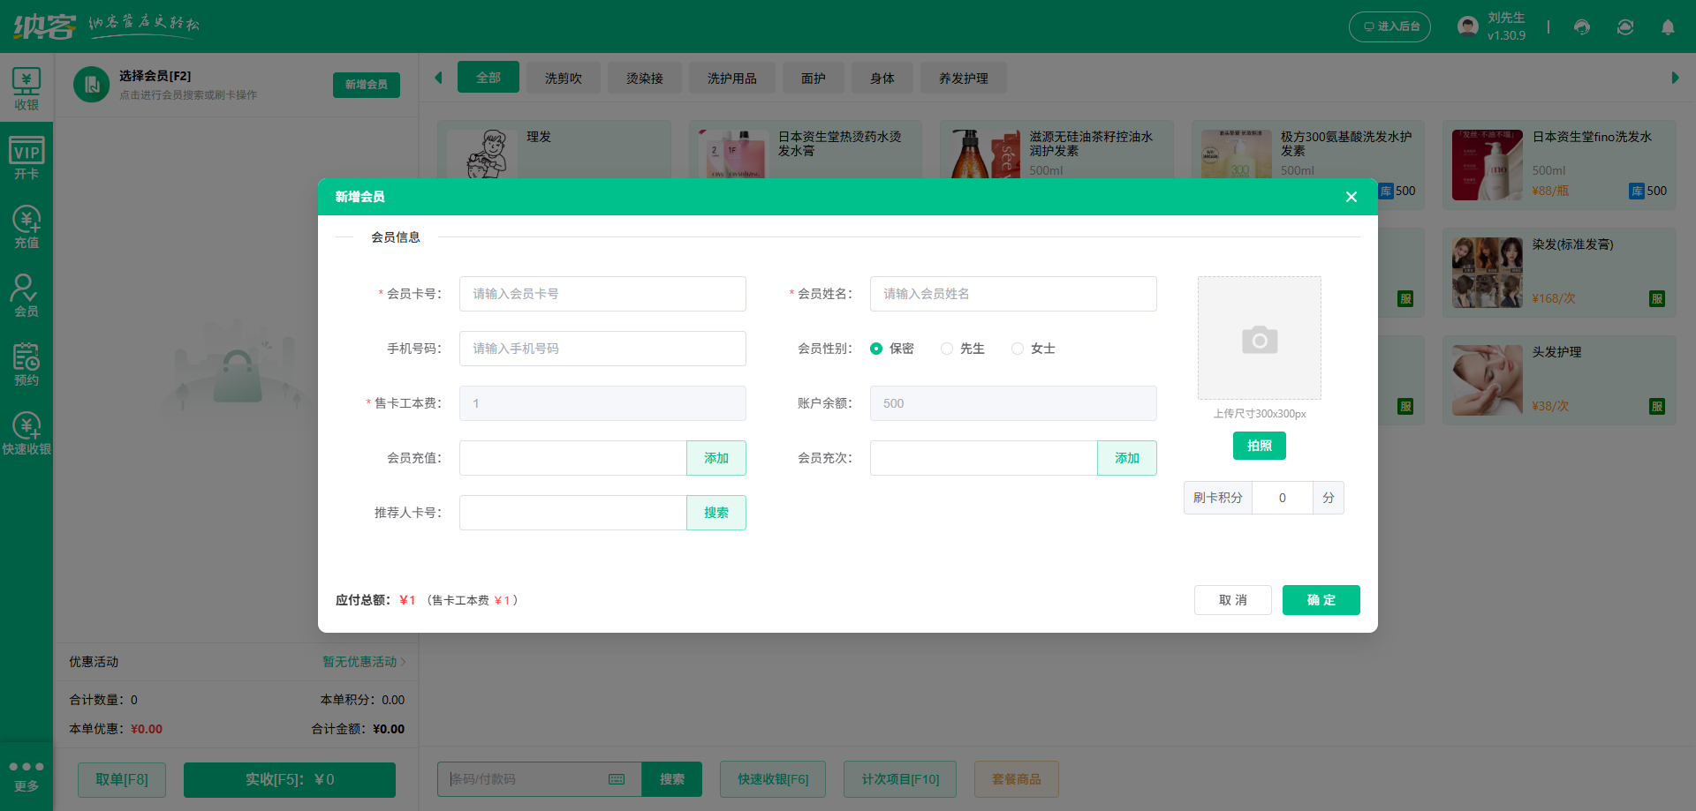Click the 拍照 photo capture button
The height and width of the screenshot is (811, 1696).
(x=1259, y=446)
